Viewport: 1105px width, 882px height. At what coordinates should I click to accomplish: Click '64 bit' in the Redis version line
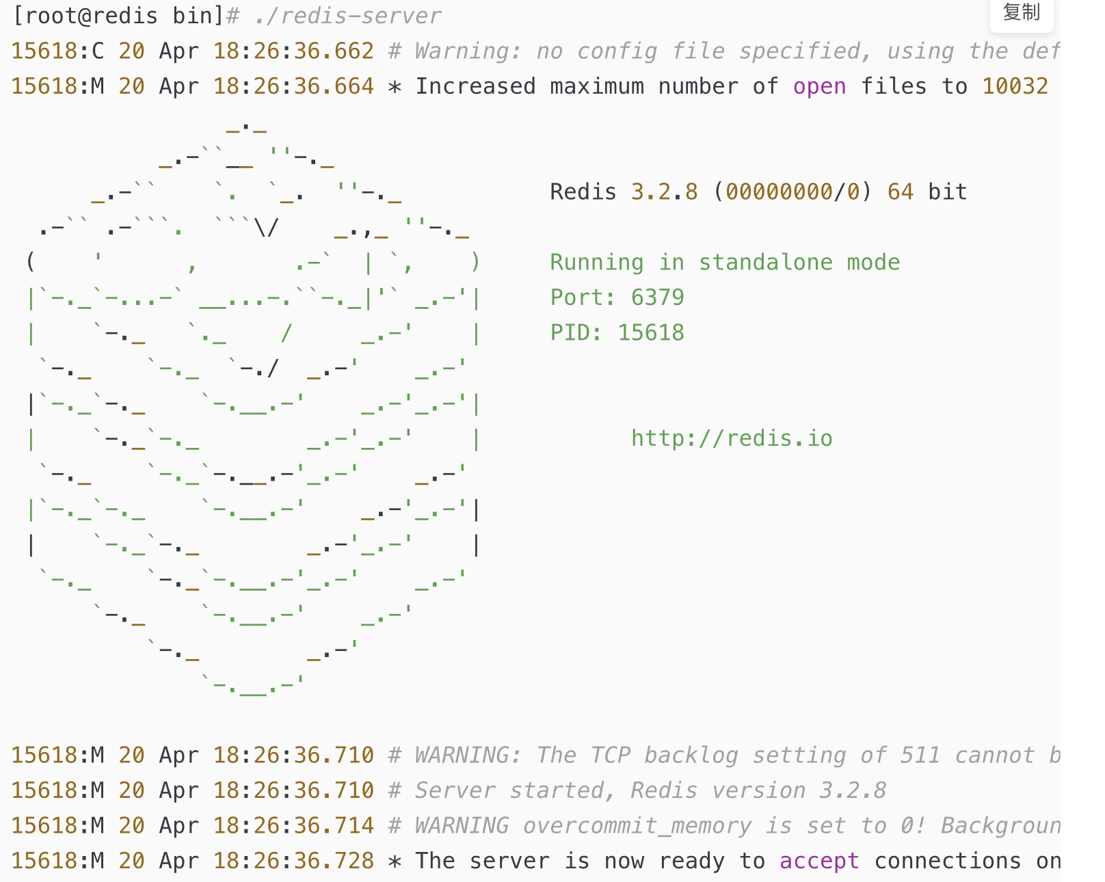[x=927, y=191]
